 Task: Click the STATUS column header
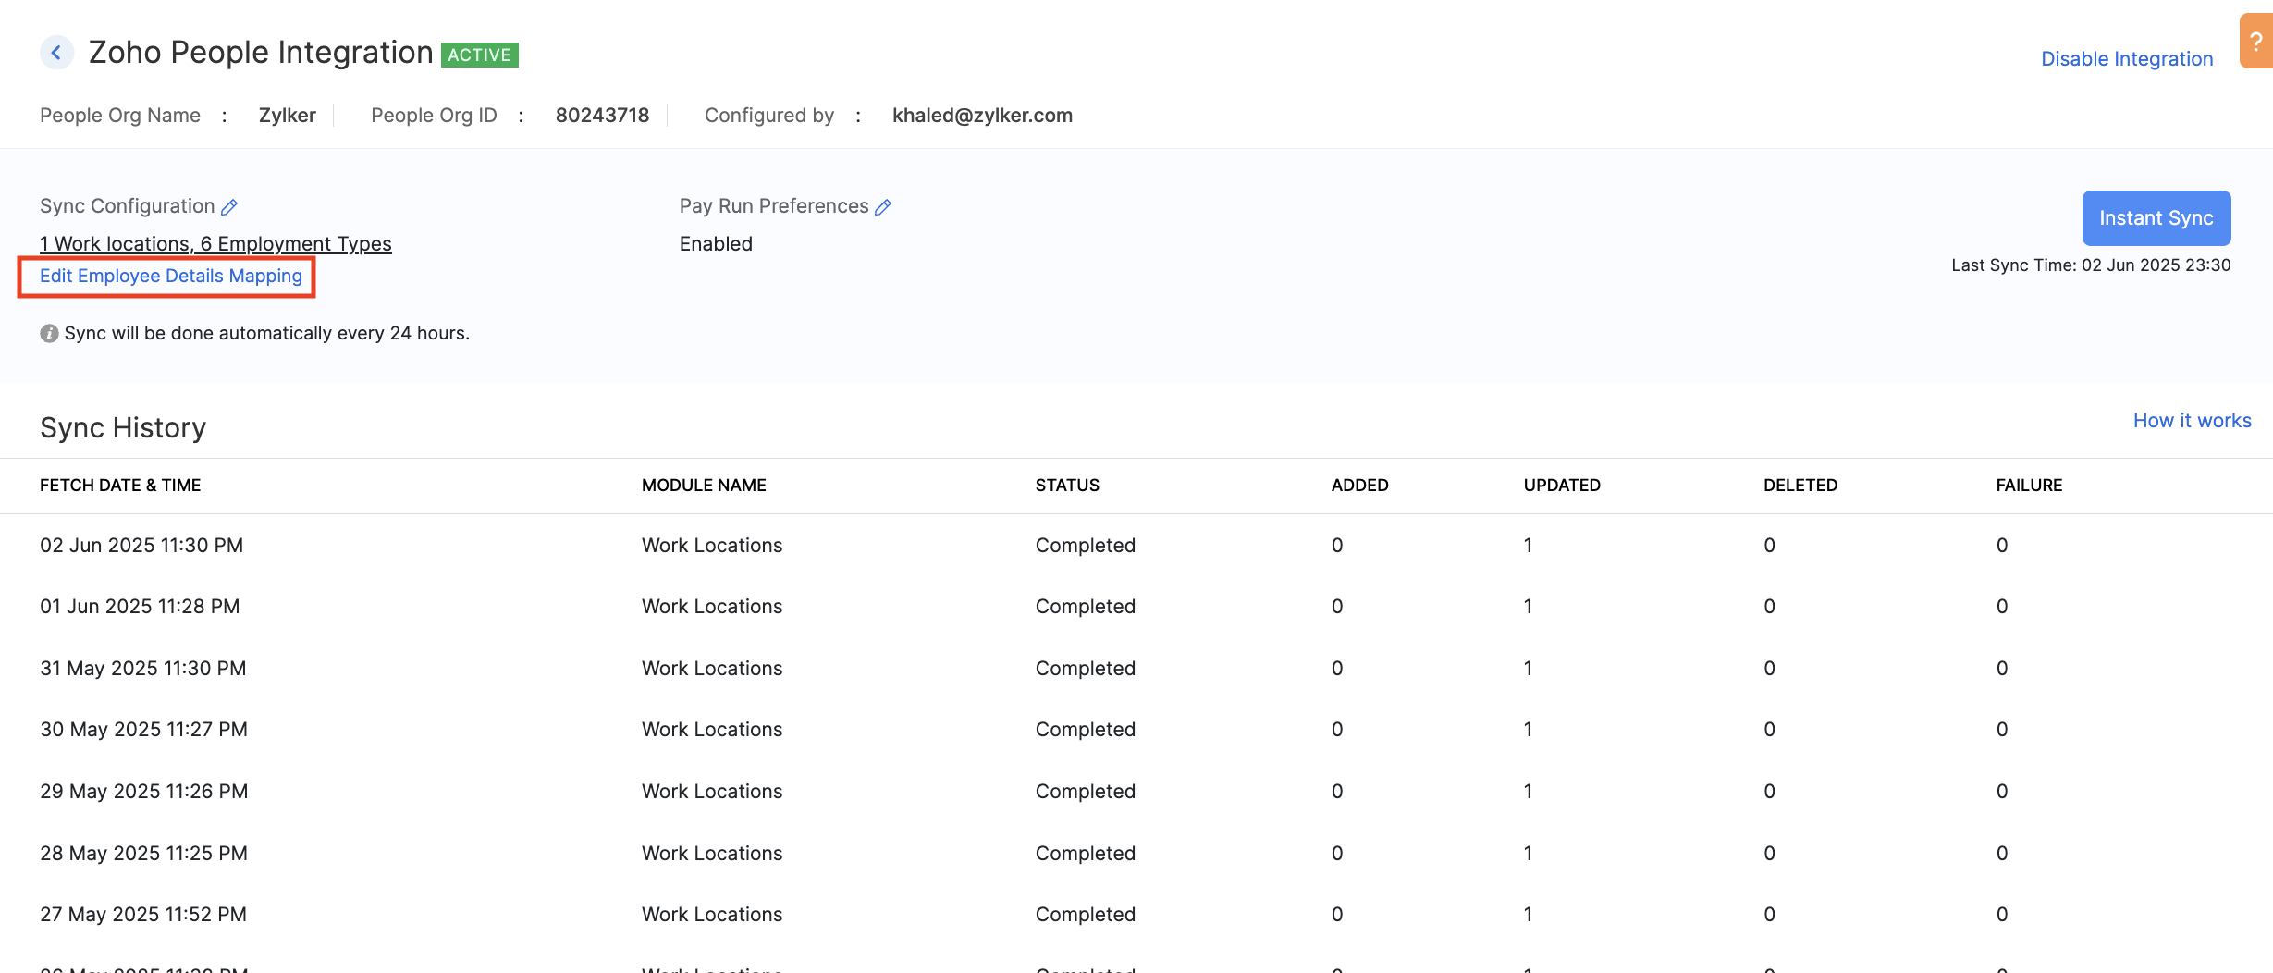tap(1067, 486)
